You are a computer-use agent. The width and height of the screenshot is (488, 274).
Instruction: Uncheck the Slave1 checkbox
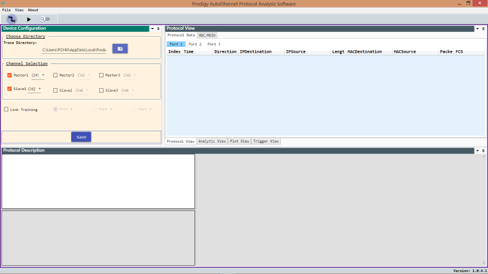[x=10, y=89]
